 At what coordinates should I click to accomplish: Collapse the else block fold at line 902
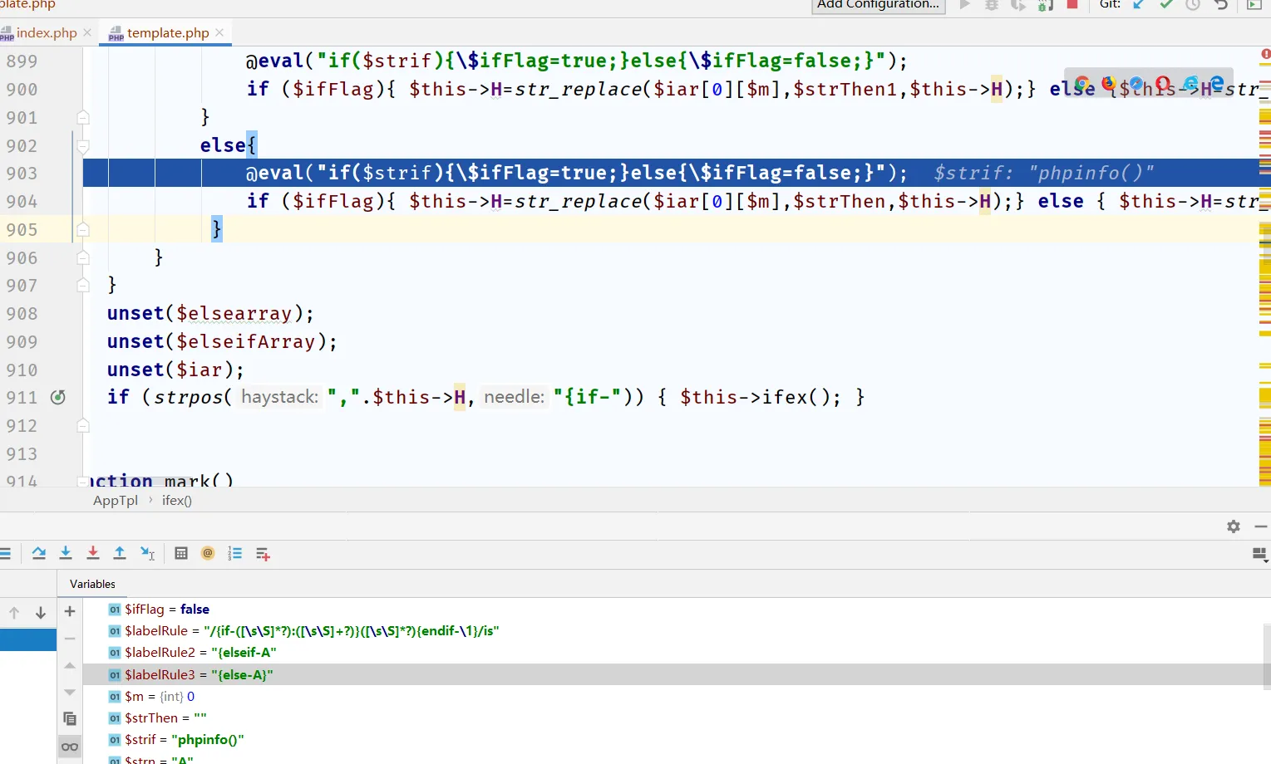(83, 146)
